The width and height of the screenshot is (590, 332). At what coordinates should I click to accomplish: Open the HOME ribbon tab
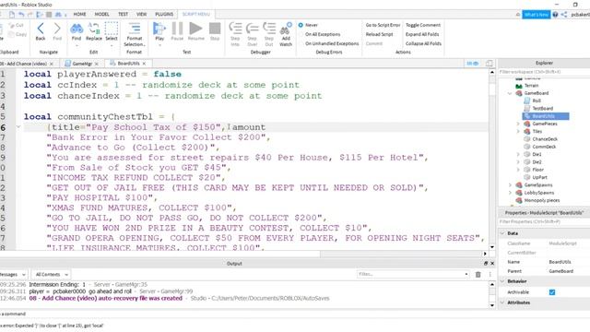79,15
